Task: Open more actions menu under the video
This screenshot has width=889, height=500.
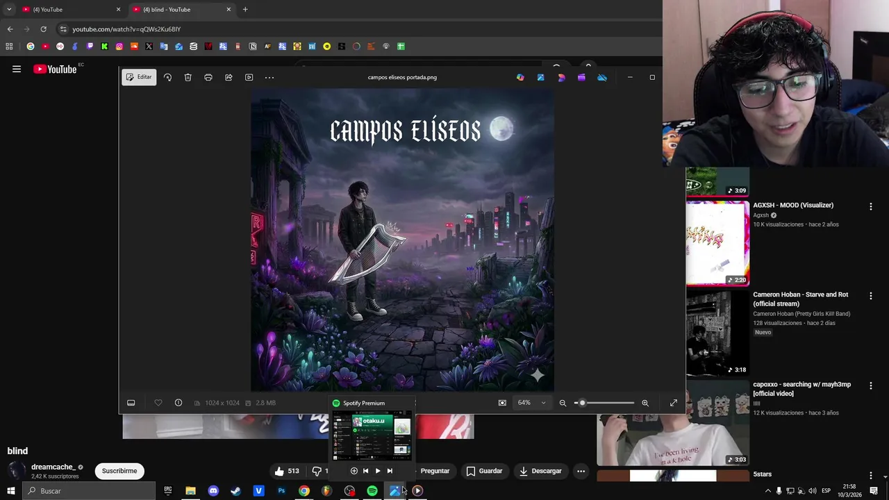Action: [581, 471]
